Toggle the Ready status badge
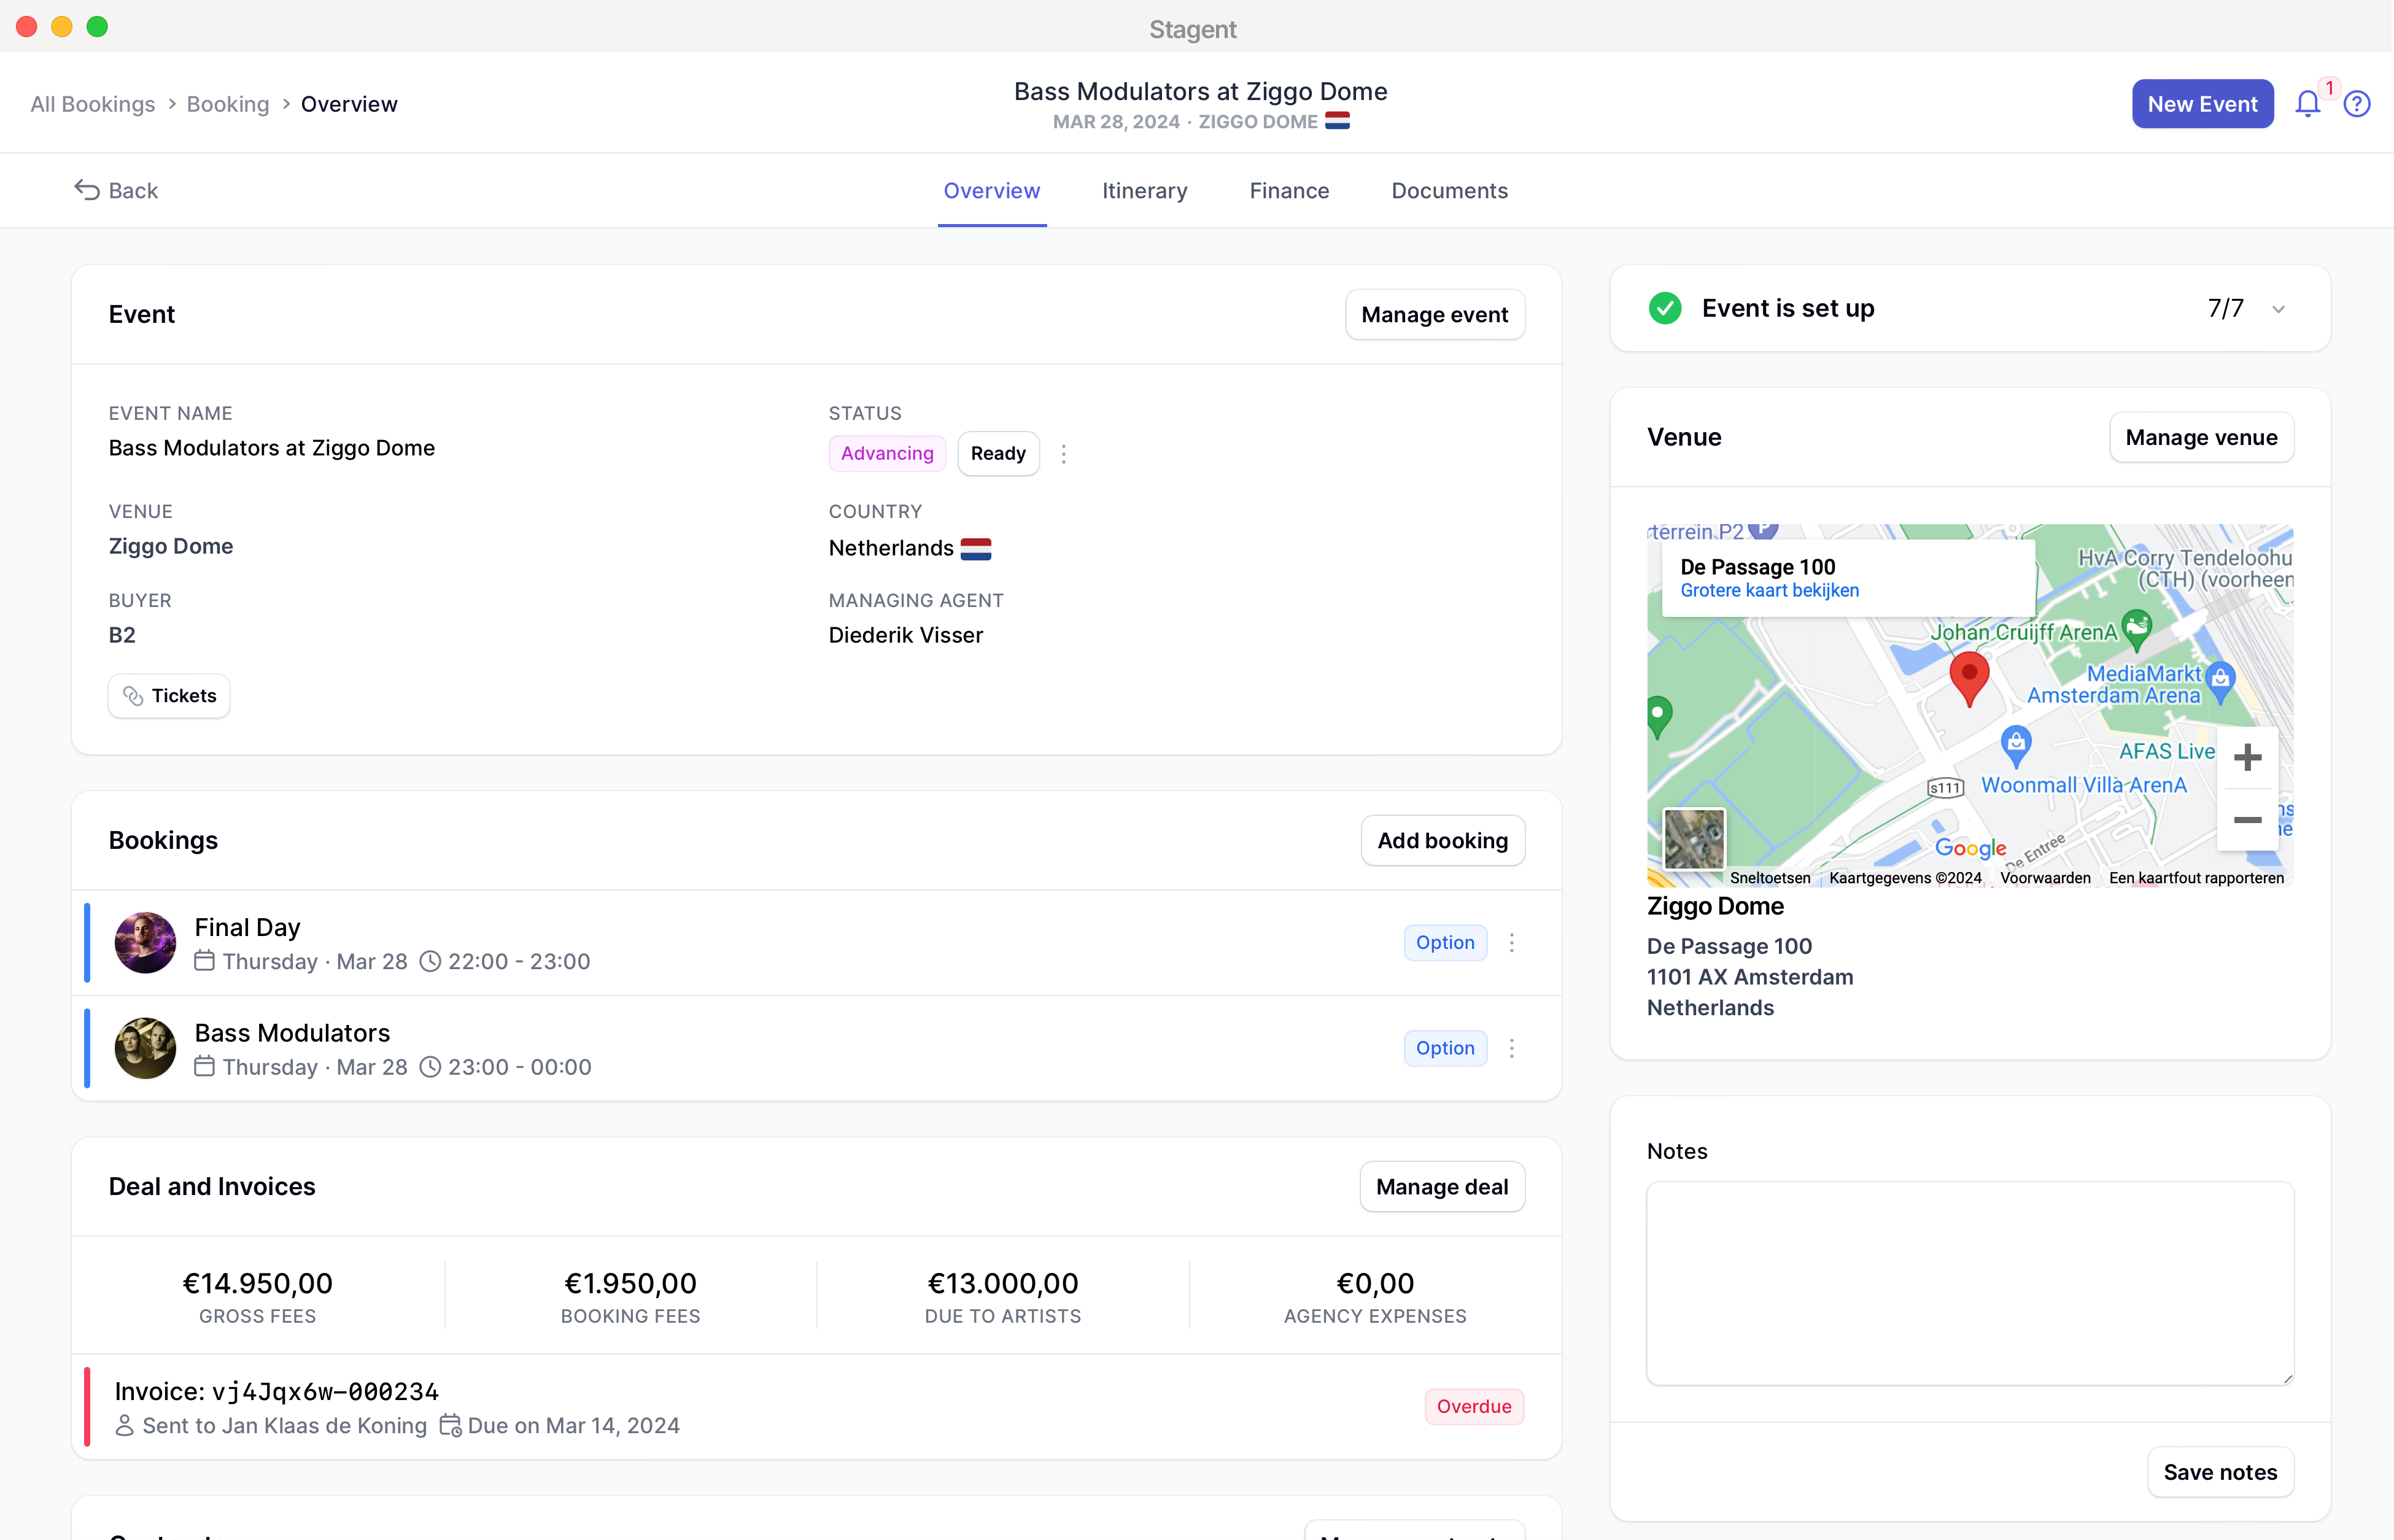This screenshot has width=2394, height=1540. coord(998,454)
